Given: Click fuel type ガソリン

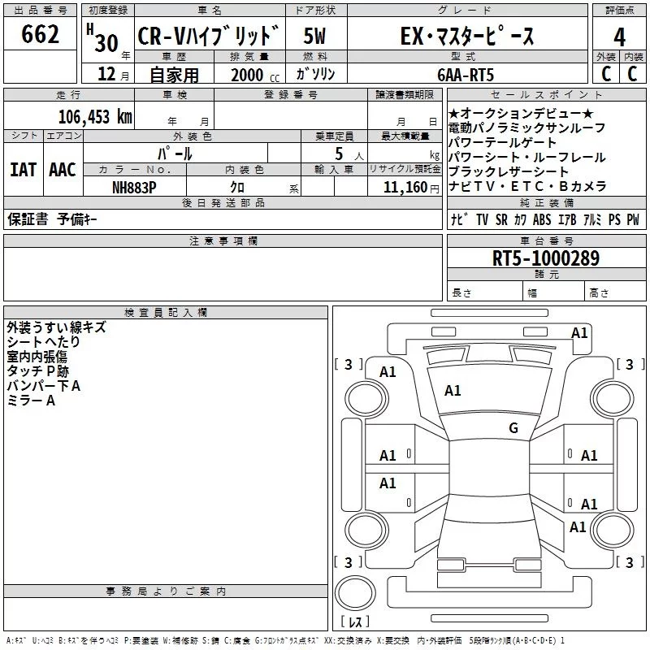Looking at the screenshot, I should [x=315, y=74].
